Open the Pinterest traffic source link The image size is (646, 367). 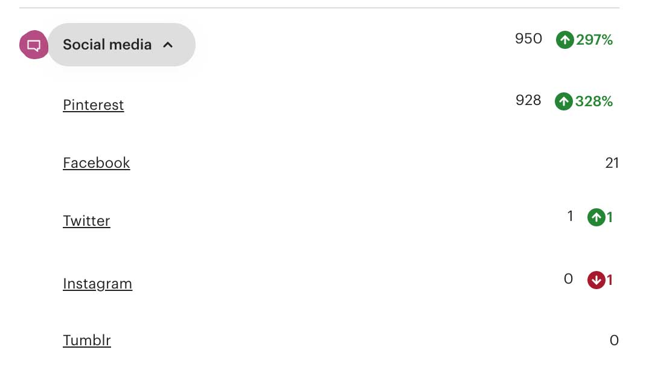tap(93, 105)
